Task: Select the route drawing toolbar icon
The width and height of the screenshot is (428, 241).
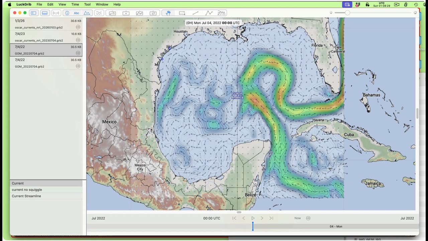Action: pos(112,13)
